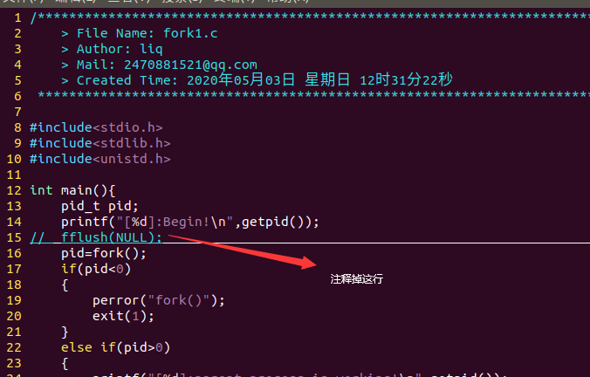Open the 编辑(E) menu
Screen dimensions: 590x377
click(x=75, y=2)
